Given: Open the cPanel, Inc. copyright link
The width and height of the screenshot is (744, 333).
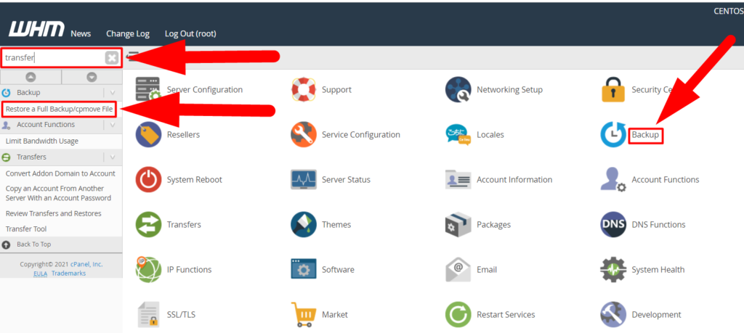Looking at the screenshot, I should [86, 264].
